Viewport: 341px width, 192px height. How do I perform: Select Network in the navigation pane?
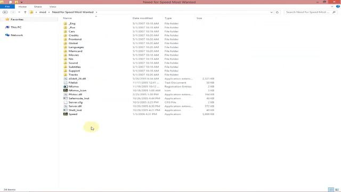[x=17, y=35]
